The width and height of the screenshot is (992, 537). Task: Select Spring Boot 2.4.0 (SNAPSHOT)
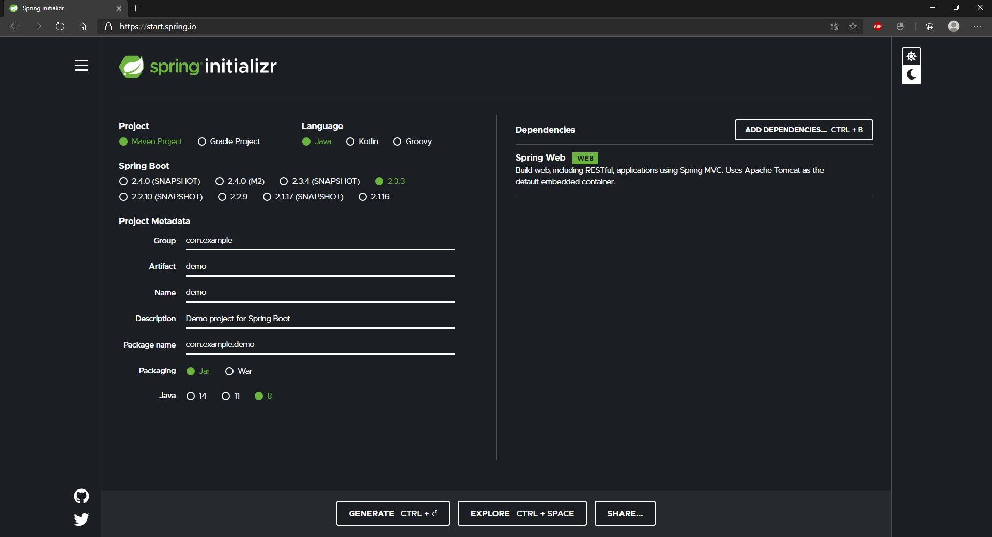click(160, 181)
